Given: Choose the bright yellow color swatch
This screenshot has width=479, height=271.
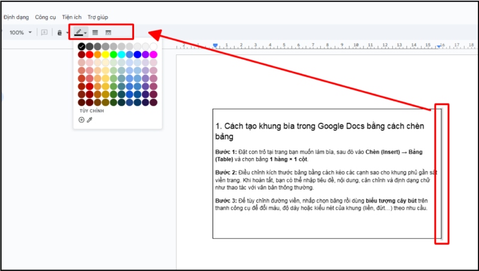Looking at the screenshot, I should (x=105, y=54).
